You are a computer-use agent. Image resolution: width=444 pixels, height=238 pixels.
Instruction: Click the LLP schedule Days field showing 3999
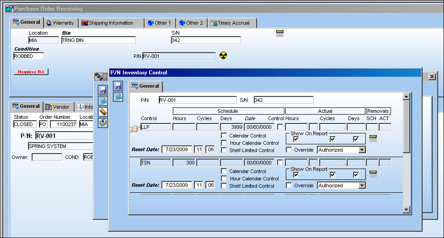pyautogui.click(x=231, y=127)
